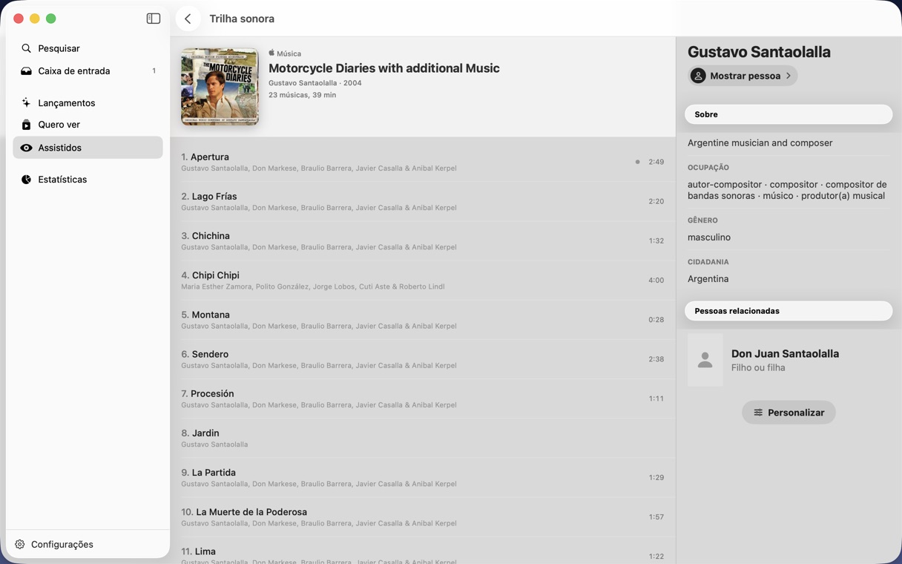The image size is (902, 564).
Task: Click the Mostrar pessoa button
Action: click(743, 76)
